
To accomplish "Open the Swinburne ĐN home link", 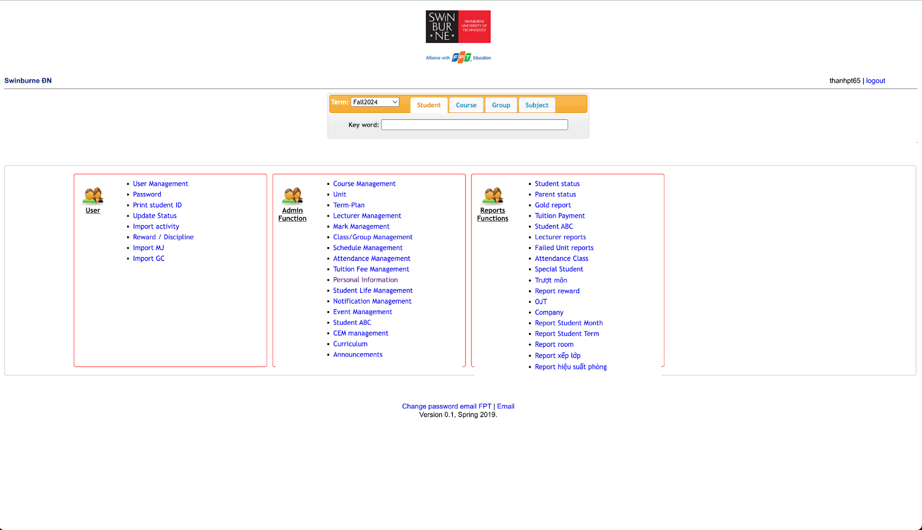I will [x=28, y=81].
